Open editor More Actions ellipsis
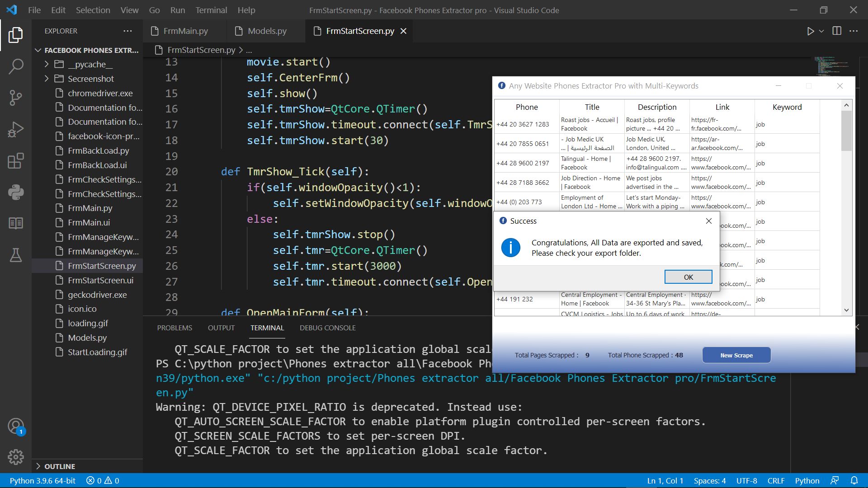Screen dimensions: 868x488 tap(854, 31)
